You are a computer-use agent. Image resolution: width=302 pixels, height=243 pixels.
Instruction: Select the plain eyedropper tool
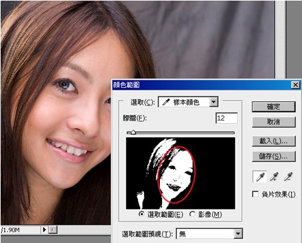point(260,177)
